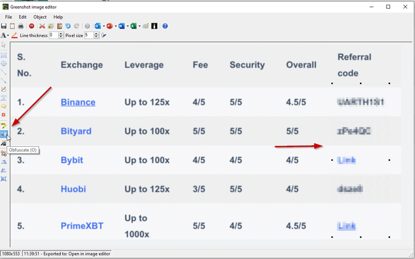Open Excel export dropdown arrow

click(x=139, y=26)
